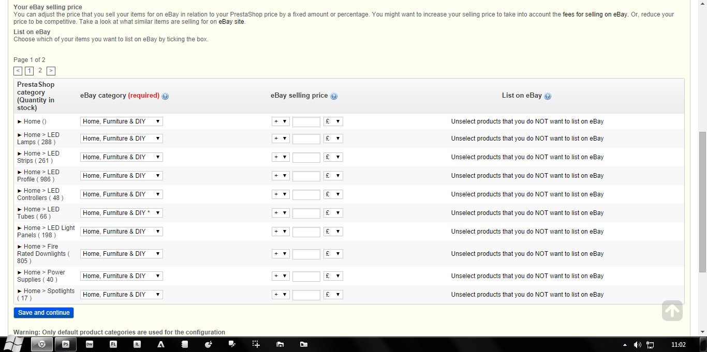This screenshot has height=352, width=707.
Task: Open Photoshop (PS) from the taskbar
Action: [x=66, y=344]
